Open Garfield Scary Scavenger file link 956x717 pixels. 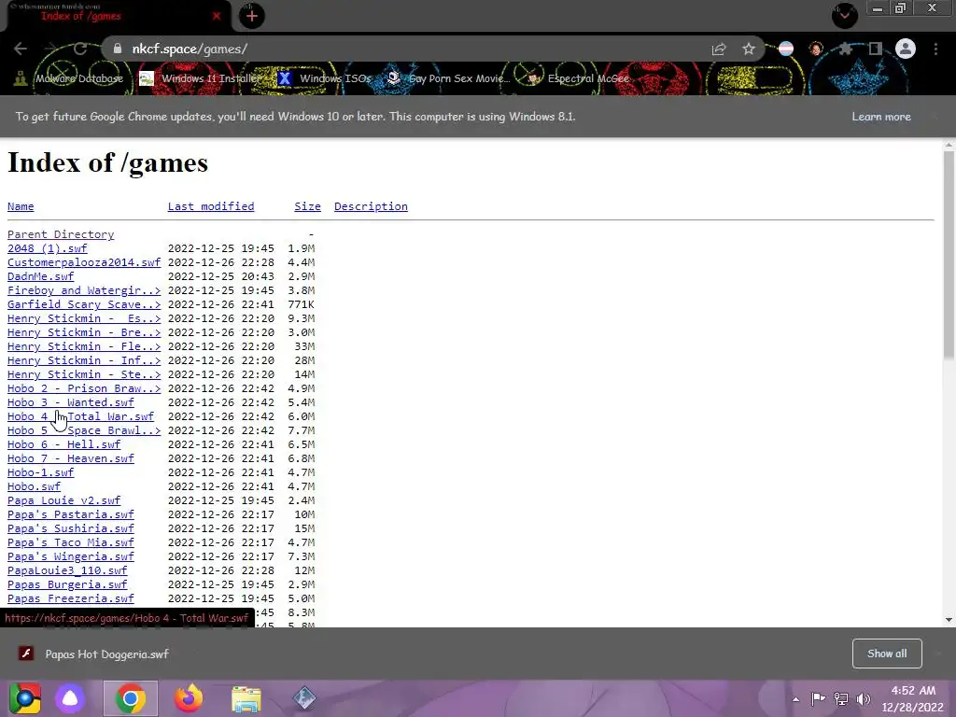(84, 305)
